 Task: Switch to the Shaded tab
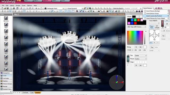click(x=38, y=93)
